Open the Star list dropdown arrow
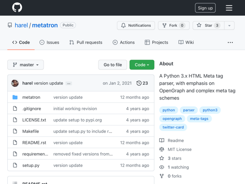Image resolution: width=245 pixels, height=184 pixels. pyautogui.click(x=229, y=26)
